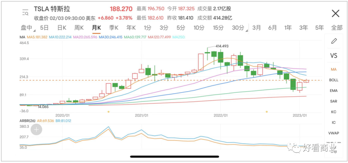Toggle the MA indicator
348x163 pixels.
(334, 69)
